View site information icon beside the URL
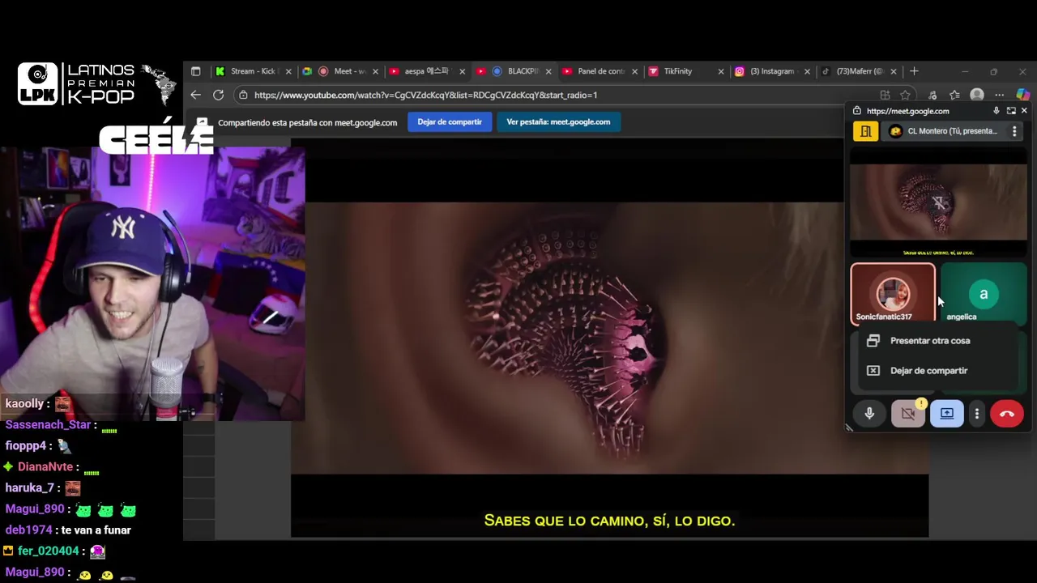The image size is (1037, 583). pyautogui.click(x=243, y=95)
